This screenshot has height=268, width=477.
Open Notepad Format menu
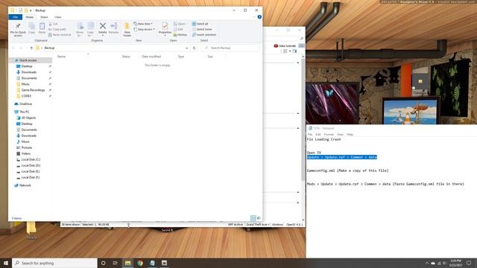(x=329, y=134)
